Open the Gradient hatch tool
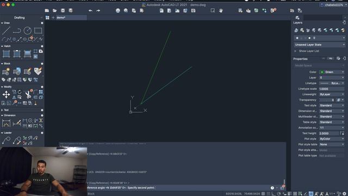This screenshot has width=348, height=196. click(x=28, y=54)
